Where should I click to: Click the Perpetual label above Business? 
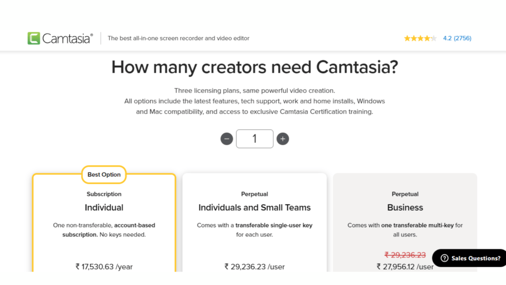[x=405, y=194]
